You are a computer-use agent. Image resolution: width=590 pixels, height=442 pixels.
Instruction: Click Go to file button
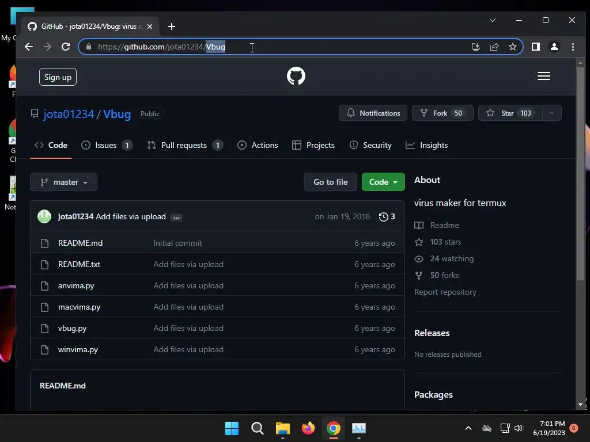pos(330,182)
